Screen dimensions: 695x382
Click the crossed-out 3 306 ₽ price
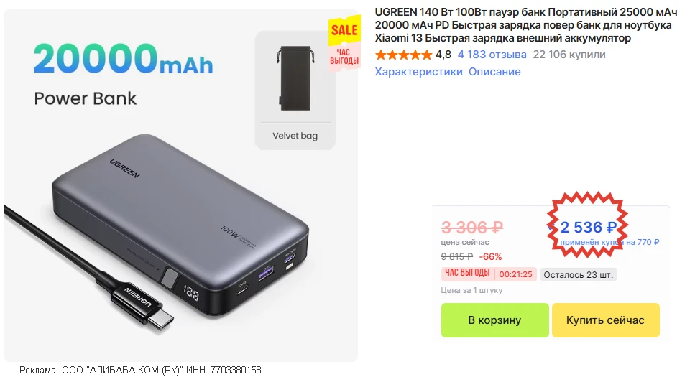[471, 228]
